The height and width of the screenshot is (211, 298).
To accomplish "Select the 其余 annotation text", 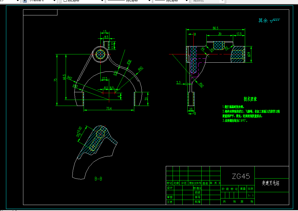I will [263, 21].
